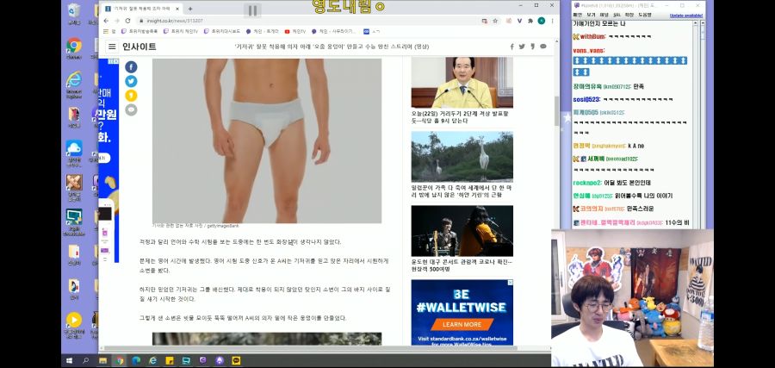
Task: Go back in Chrome browser
Action: [106, 21]
